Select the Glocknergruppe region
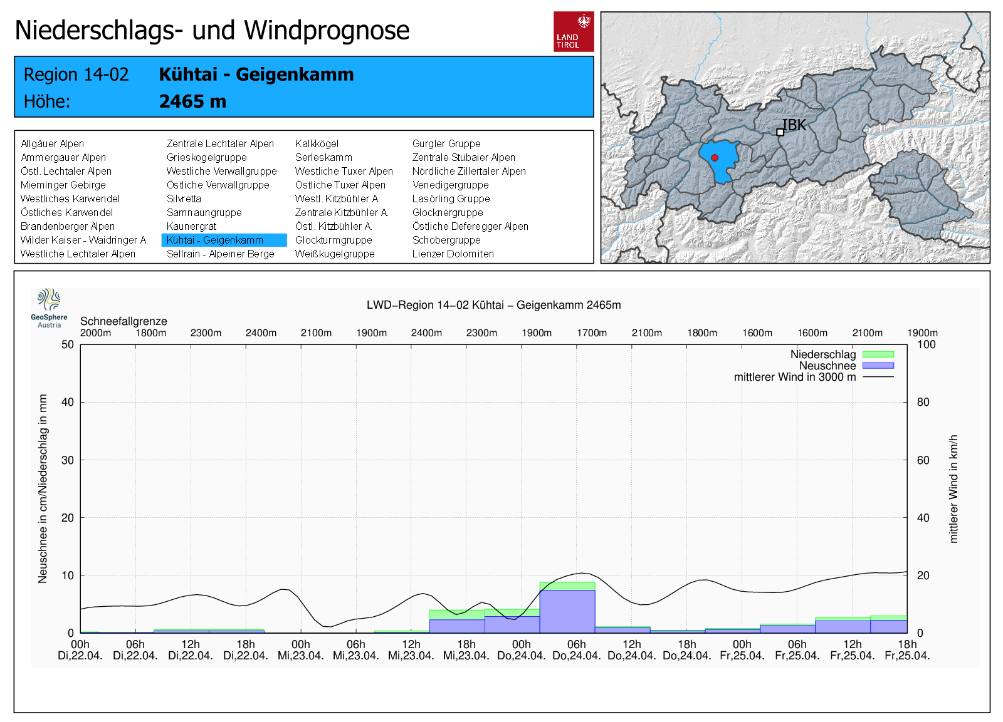The width and height of the screenshot is (1003, 722). [448, 213]
